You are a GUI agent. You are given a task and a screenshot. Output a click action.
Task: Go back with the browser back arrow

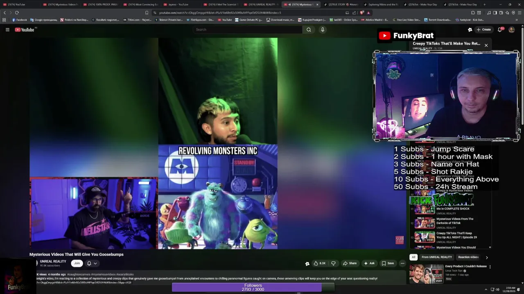(5, 13)
